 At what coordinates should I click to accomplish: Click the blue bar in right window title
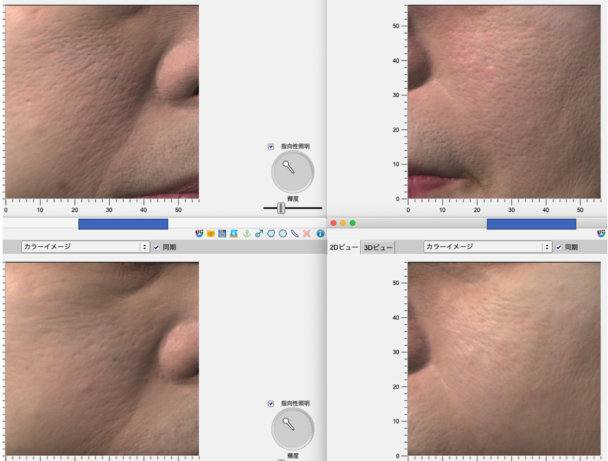coord(531,224)
